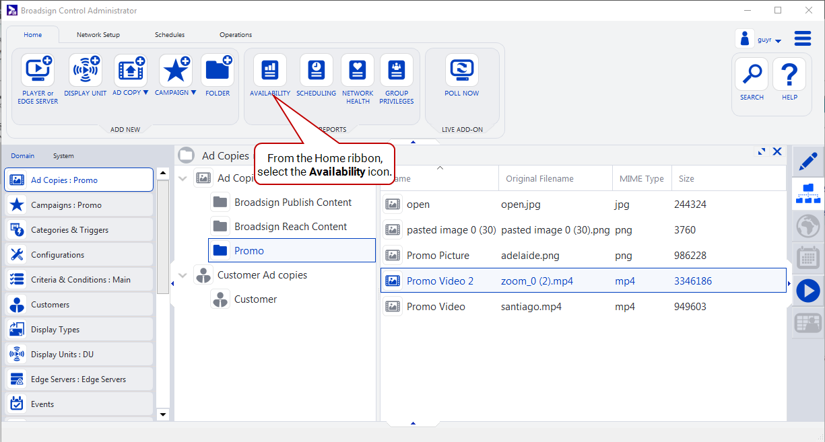
Task: Collapse the Customer Ad copies node
Action: coord(183,275)
